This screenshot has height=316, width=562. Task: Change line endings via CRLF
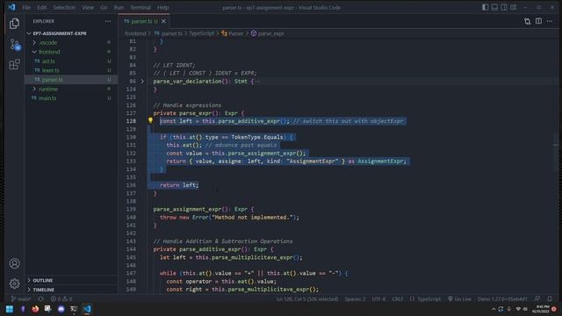tap(397, 298)
